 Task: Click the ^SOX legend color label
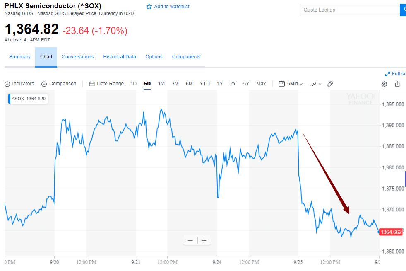pos(10,99)
